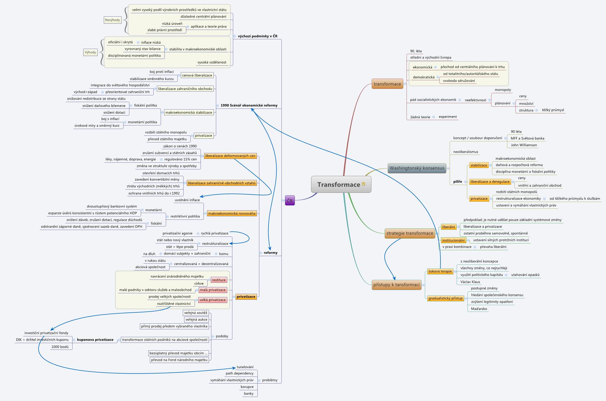Click the Výhody summary label
This screenshot has width=606, height=401.
(x=90, y=52)
